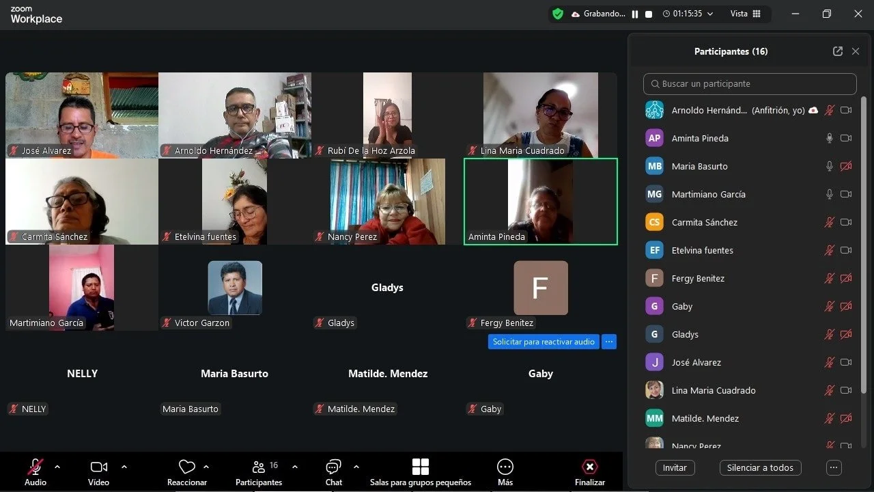Stop the recording
874x492 pixels.
pos(649,14)
